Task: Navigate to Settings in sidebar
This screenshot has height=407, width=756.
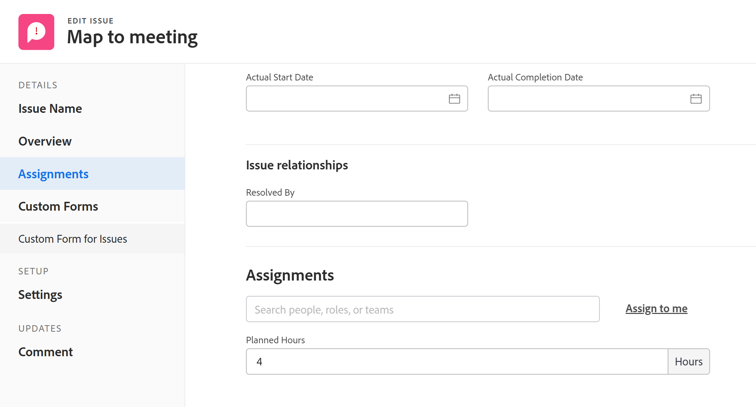Action: pos(40,295)
